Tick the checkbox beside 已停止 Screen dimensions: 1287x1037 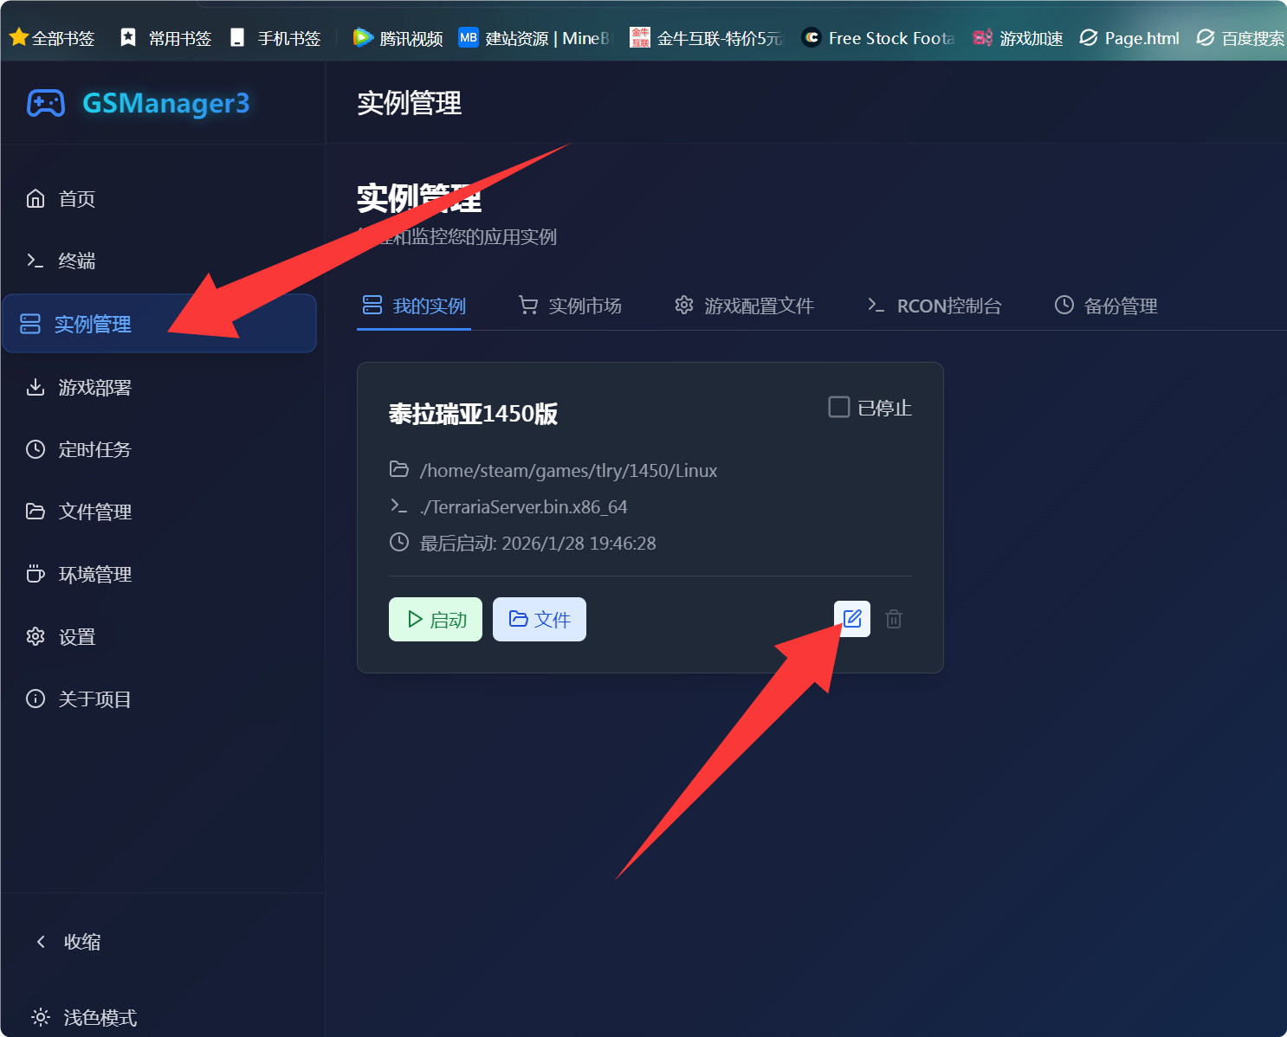click(839, 407)
